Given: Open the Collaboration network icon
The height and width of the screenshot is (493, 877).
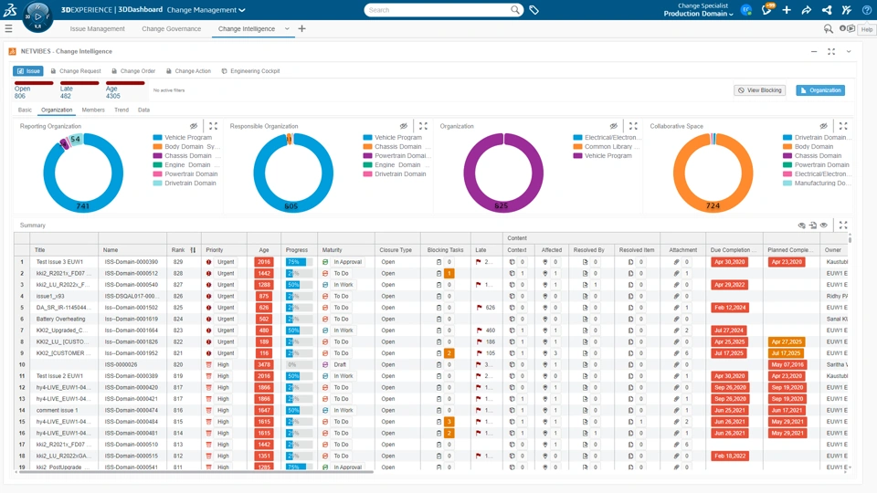Looking at the screenshot, I should 827,10.
